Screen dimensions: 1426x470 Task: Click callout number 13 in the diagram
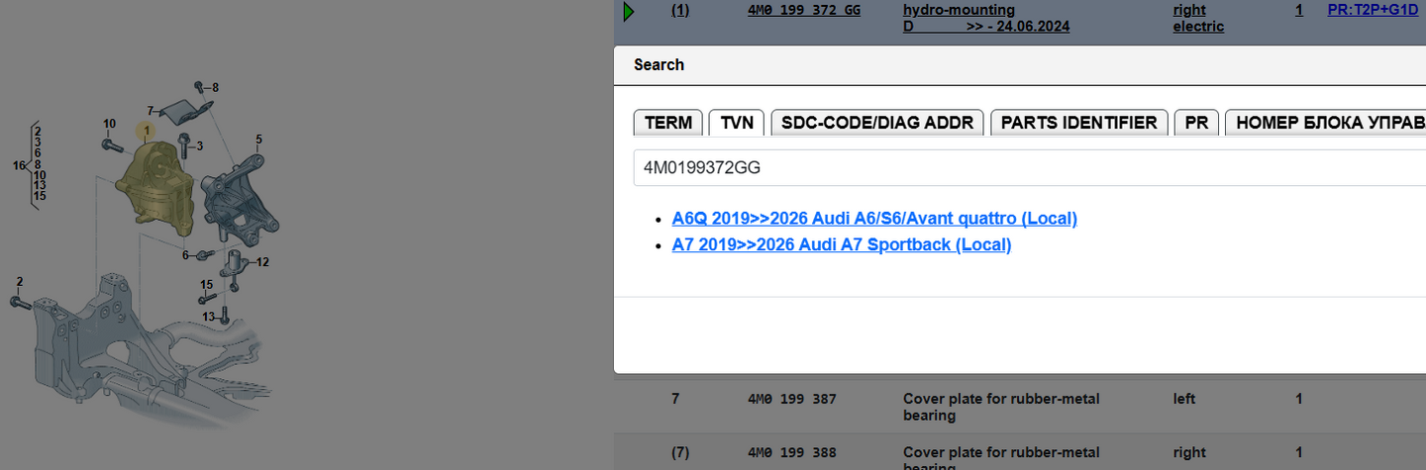pyautogui.click(x=209, y=317)
